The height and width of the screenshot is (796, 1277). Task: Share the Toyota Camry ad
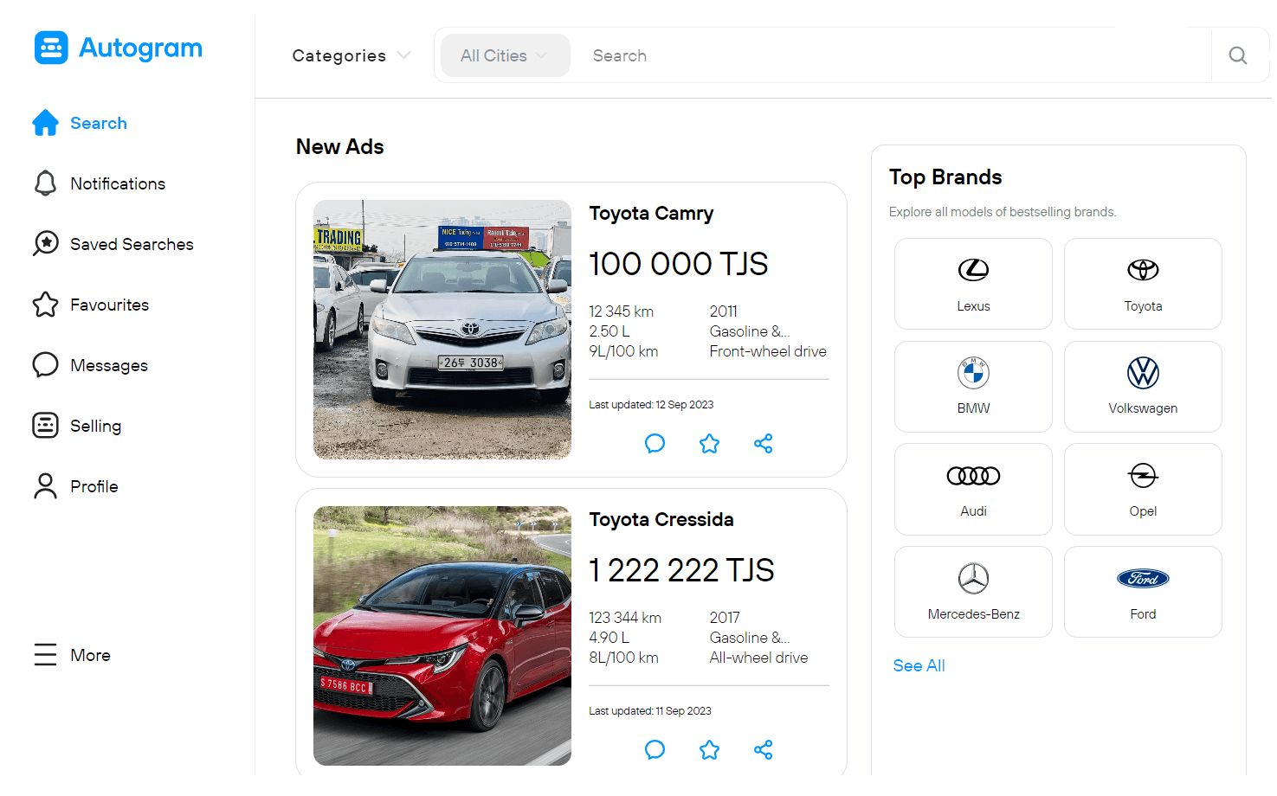(x=763, y=443)
